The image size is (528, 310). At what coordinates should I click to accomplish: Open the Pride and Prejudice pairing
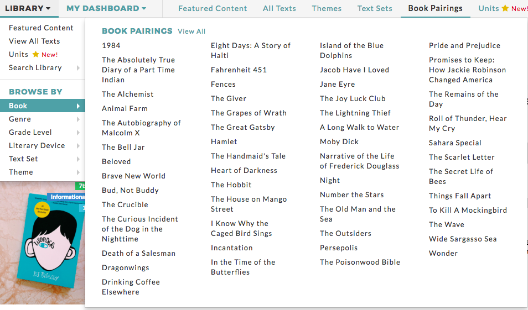click(465, 45)
